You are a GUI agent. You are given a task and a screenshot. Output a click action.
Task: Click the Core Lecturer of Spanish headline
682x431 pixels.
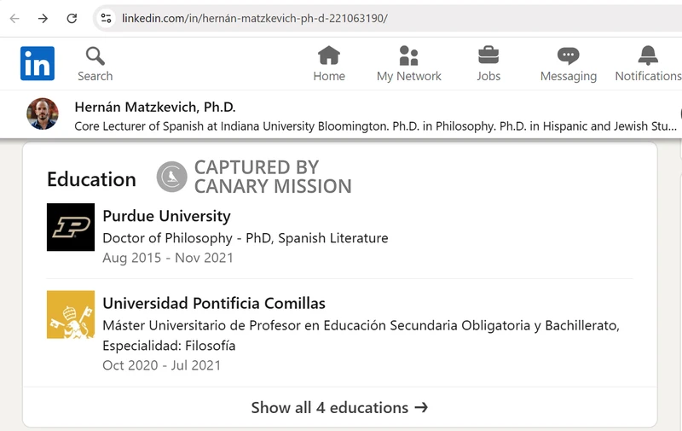tap(375, 126)
